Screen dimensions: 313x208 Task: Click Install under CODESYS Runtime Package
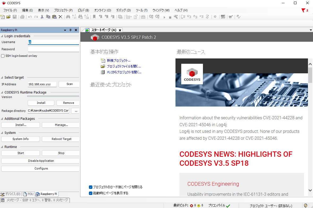tap(41, 103)
